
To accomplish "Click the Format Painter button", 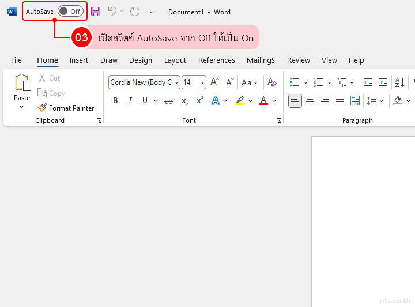I will [x=66, y=108].
